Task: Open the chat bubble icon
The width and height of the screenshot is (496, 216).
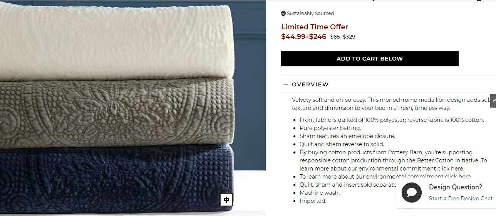Action: pyautogui.click(x=412, y=192)
